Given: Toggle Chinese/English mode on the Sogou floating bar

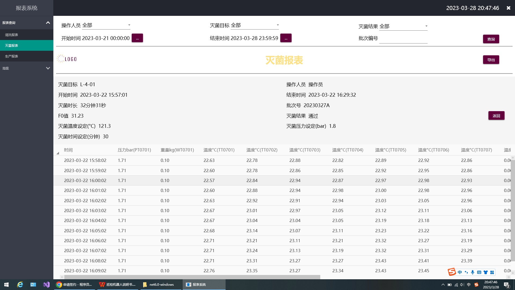Looking at the screenshot, I should point(460,272).
